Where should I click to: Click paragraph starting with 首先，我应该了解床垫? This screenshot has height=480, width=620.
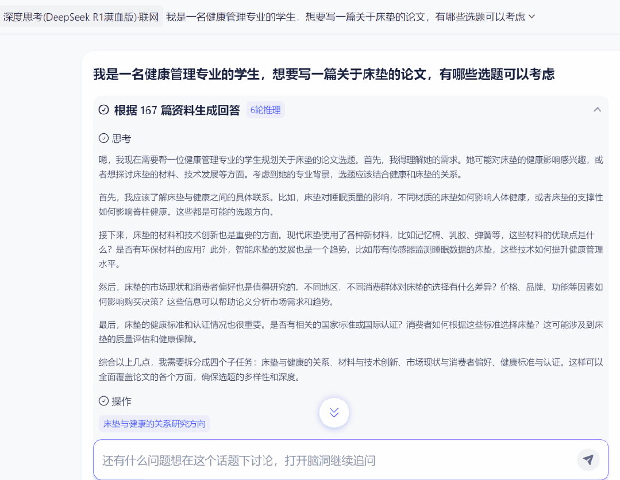pos(351,204)
